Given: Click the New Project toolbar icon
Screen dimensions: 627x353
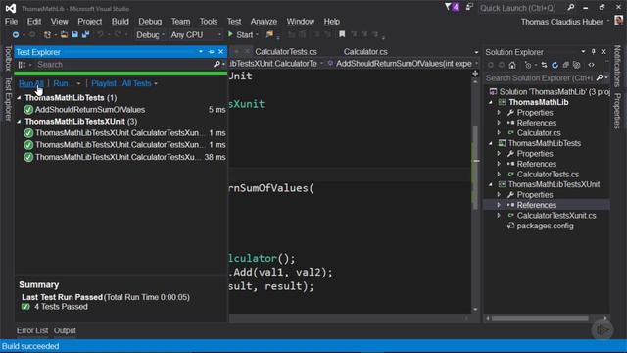Looking at the screenshot, I should (47, 35).
